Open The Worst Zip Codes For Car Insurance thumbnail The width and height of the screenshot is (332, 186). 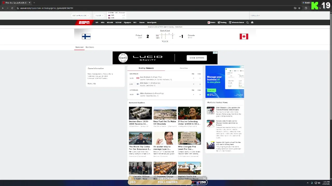[x=140, y=138]
